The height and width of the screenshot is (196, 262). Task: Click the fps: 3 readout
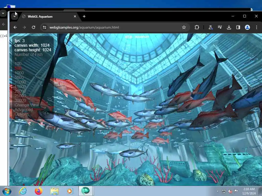click(x=19, y=41)
